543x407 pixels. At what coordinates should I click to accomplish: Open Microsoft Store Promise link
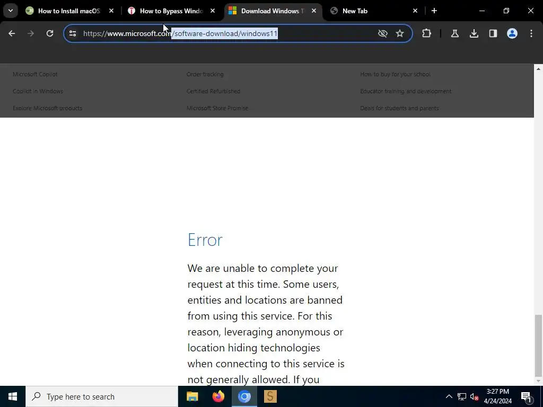coord(217,108)
